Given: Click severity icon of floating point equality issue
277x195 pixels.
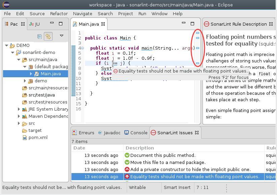Looking at the screenshot, I should (x=127, y=176).
